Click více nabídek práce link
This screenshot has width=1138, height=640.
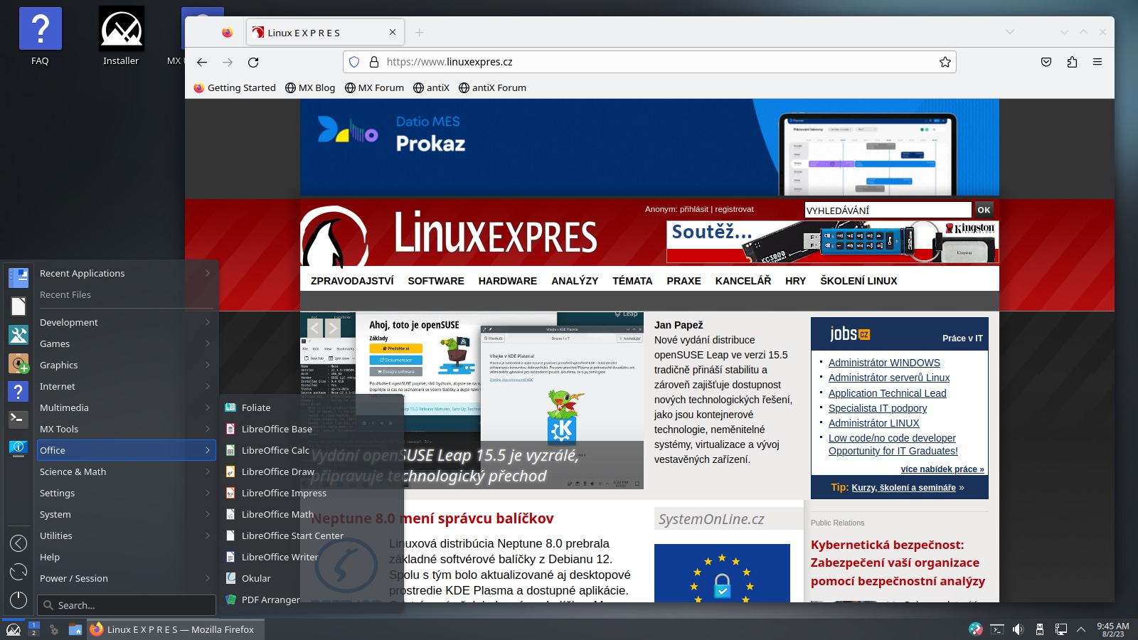tap(942, 469)
